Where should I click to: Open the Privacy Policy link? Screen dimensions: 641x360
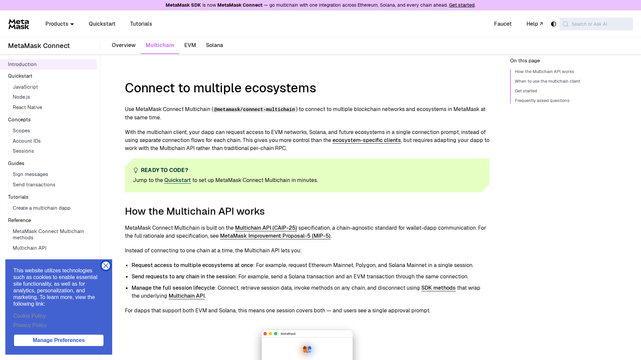click(30, 325)
